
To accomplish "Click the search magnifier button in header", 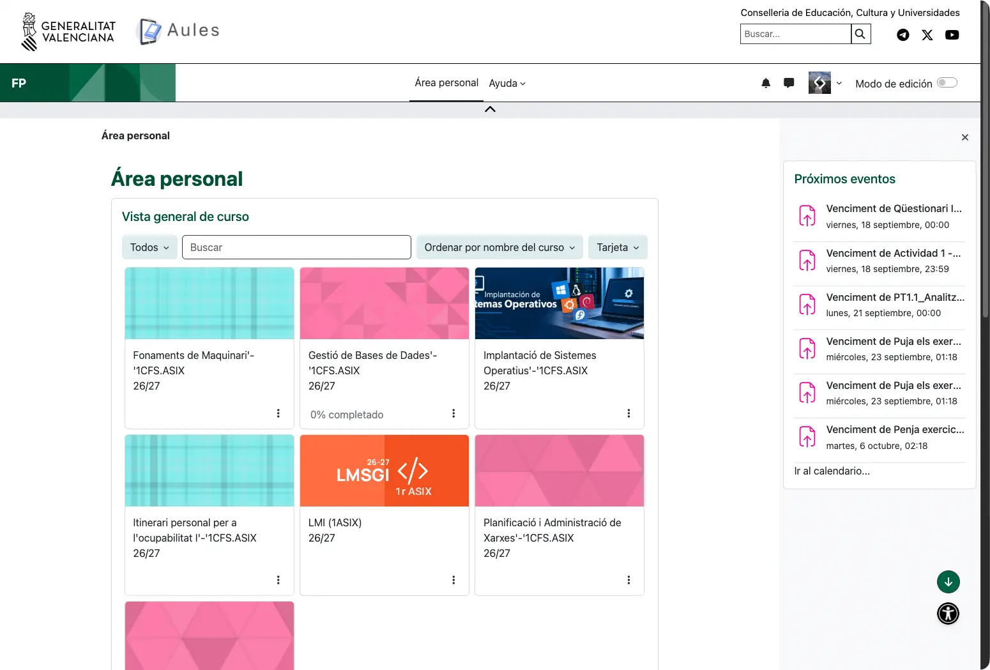I will (x=860, y=34).
